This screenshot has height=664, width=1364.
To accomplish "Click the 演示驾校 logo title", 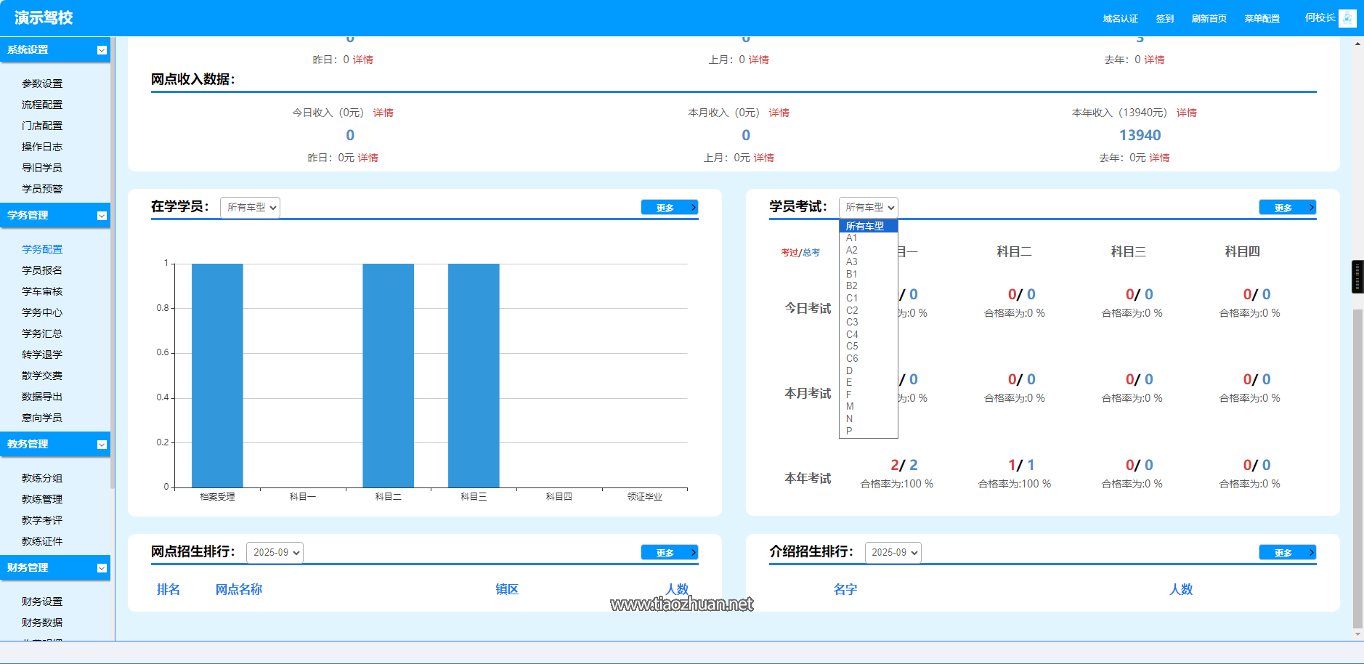I will coord(44,18).
